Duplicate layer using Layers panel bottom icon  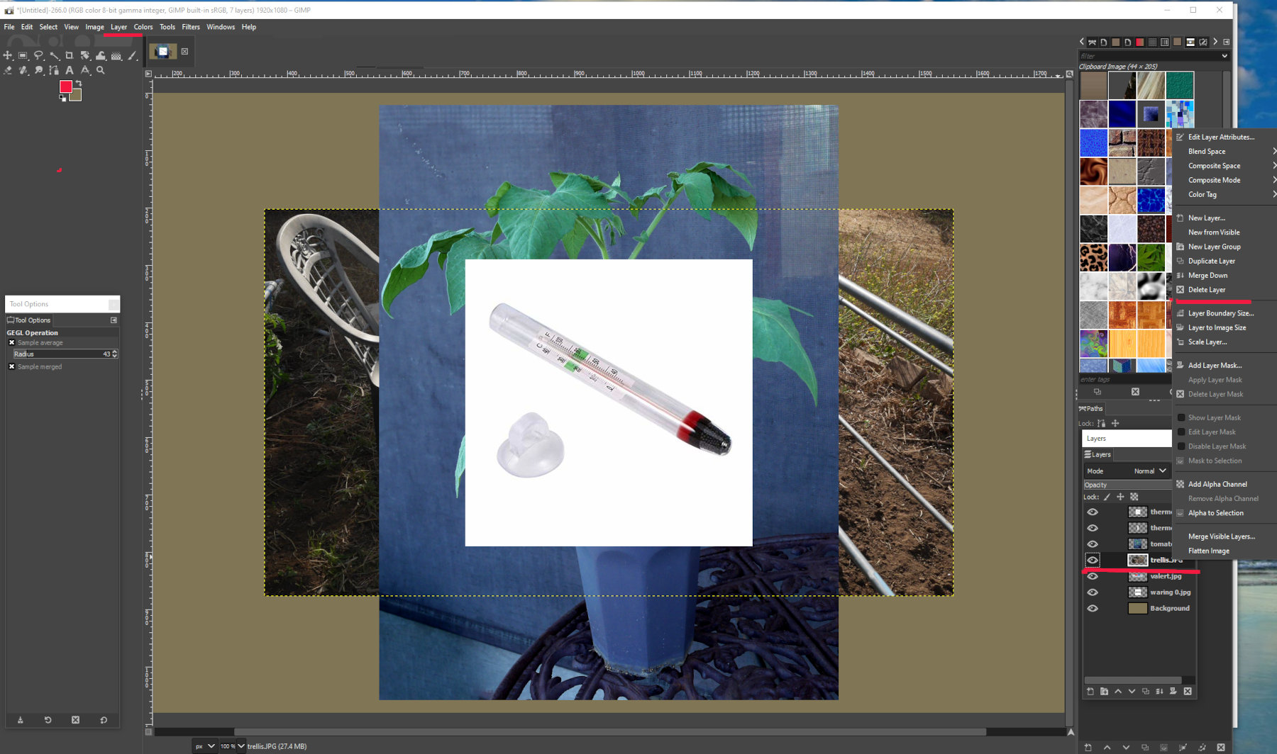click(1146, 691)
